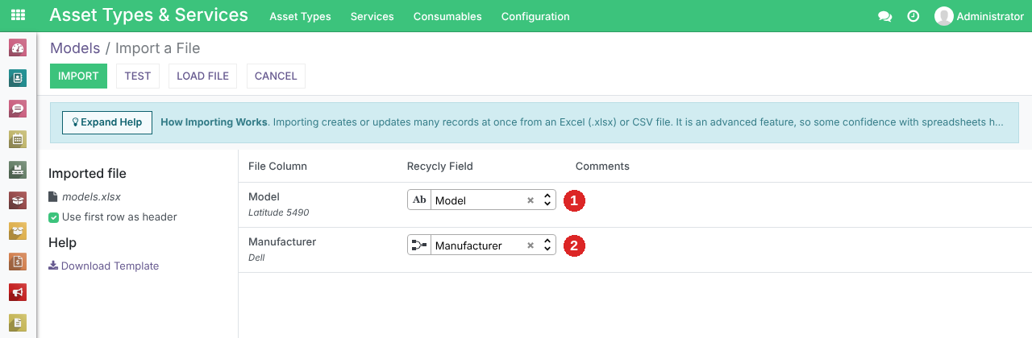The height and width of the screenshot is (338, 1032).
Task: Click the models.xlsx file name
Action: pos(91,197)
